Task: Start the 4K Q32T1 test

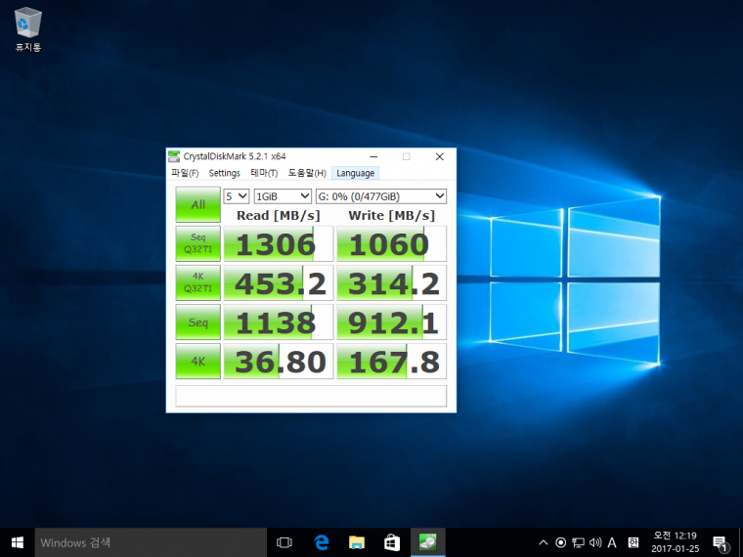Action: [x=198, y=282]
